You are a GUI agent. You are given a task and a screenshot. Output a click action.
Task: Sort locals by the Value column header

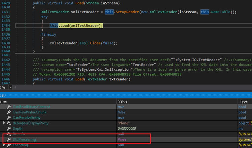tap(123, 101)
